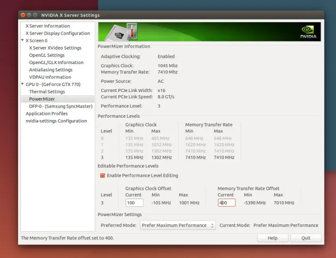
Task: Open X Server XVideo Settings
Action: [x=55, y=48]
